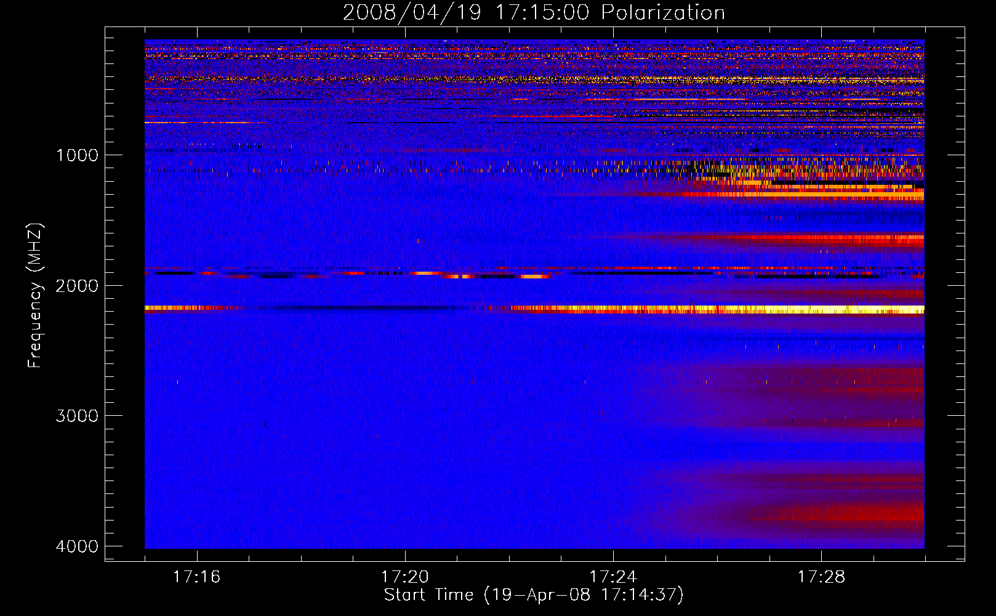Viewport: 996px width, 616px height.
Task: Click the 4000 frequency tick label
Action: [77, 546]
